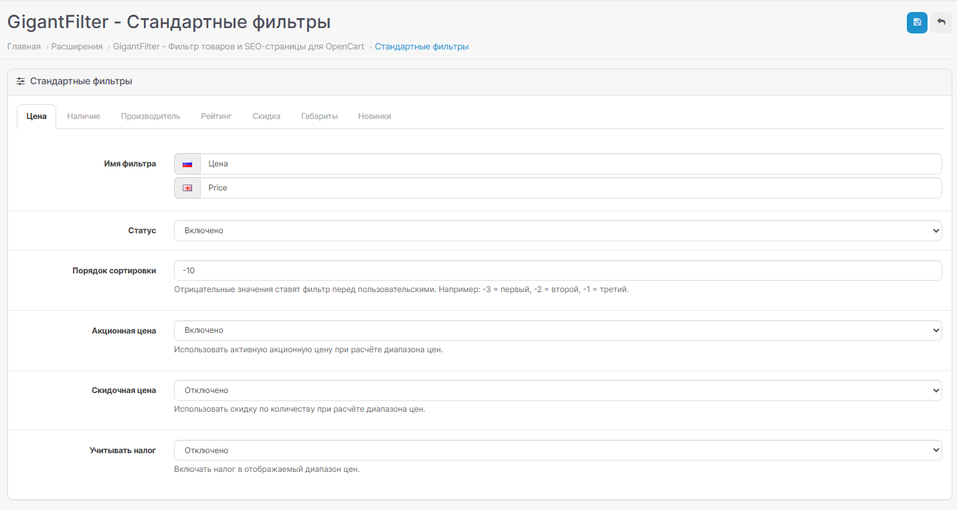Select the Габариты tab
This screenshot has width=957, height=510.
pos(319,116)
